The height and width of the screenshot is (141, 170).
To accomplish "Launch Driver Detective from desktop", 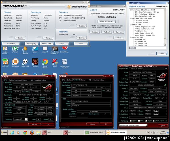I will point(25,50).
